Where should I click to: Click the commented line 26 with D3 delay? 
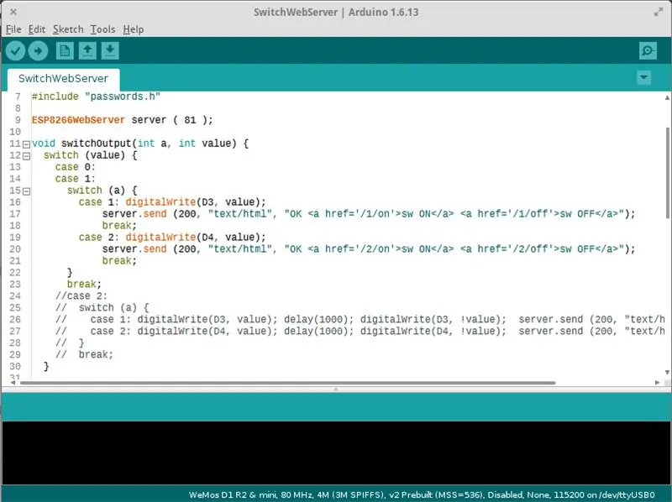360,319
